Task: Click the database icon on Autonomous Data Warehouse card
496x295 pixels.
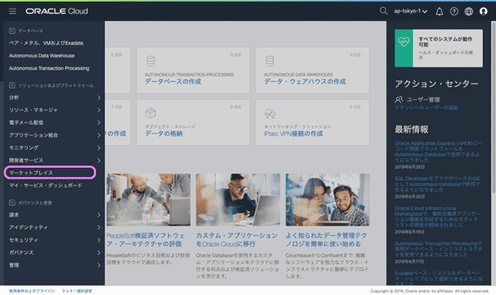Action: tap(270, 61)
